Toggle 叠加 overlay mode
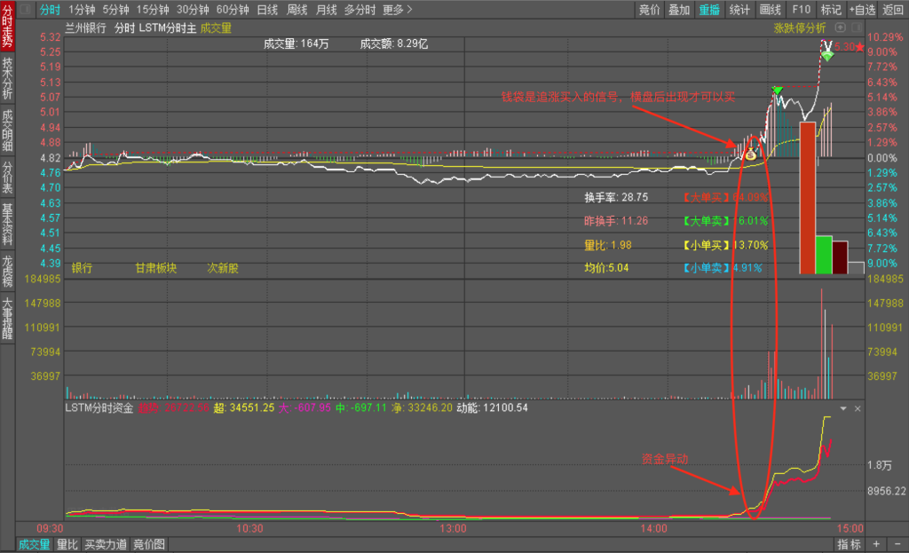 679,10
